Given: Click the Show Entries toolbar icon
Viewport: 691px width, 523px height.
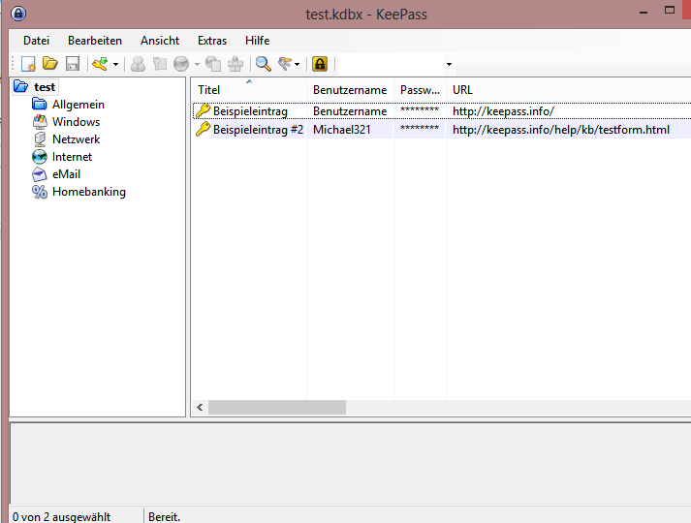Looking at the screenshot, I should point(286,64).
